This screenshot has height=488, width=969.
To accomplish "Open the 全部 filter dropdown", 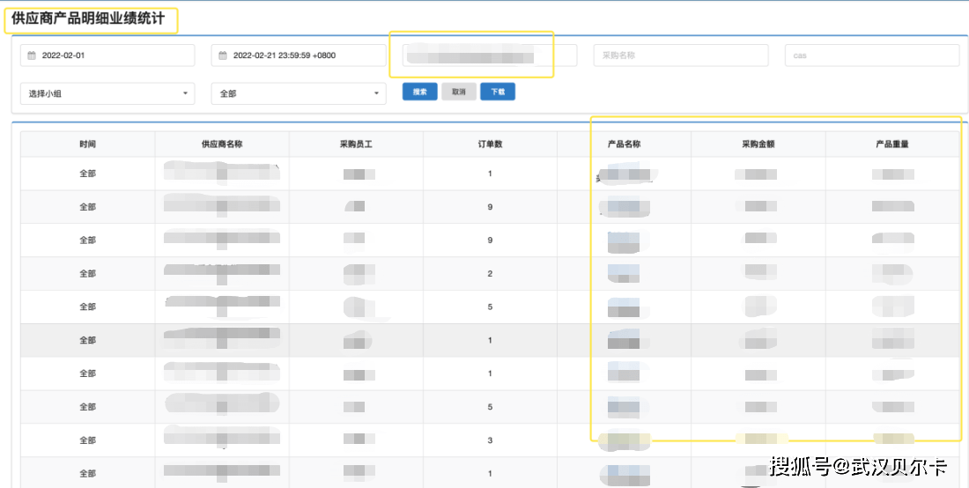I will (299, 94).
